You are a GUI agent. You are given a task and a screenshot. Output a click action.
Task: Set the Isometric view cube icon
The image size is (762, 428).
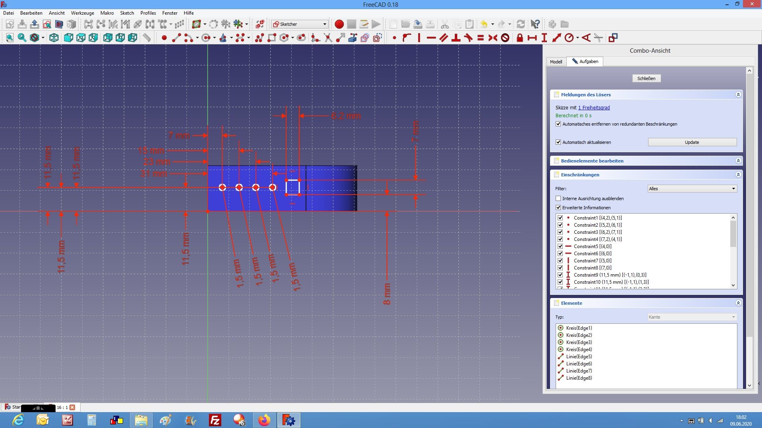tap(54, 38)
